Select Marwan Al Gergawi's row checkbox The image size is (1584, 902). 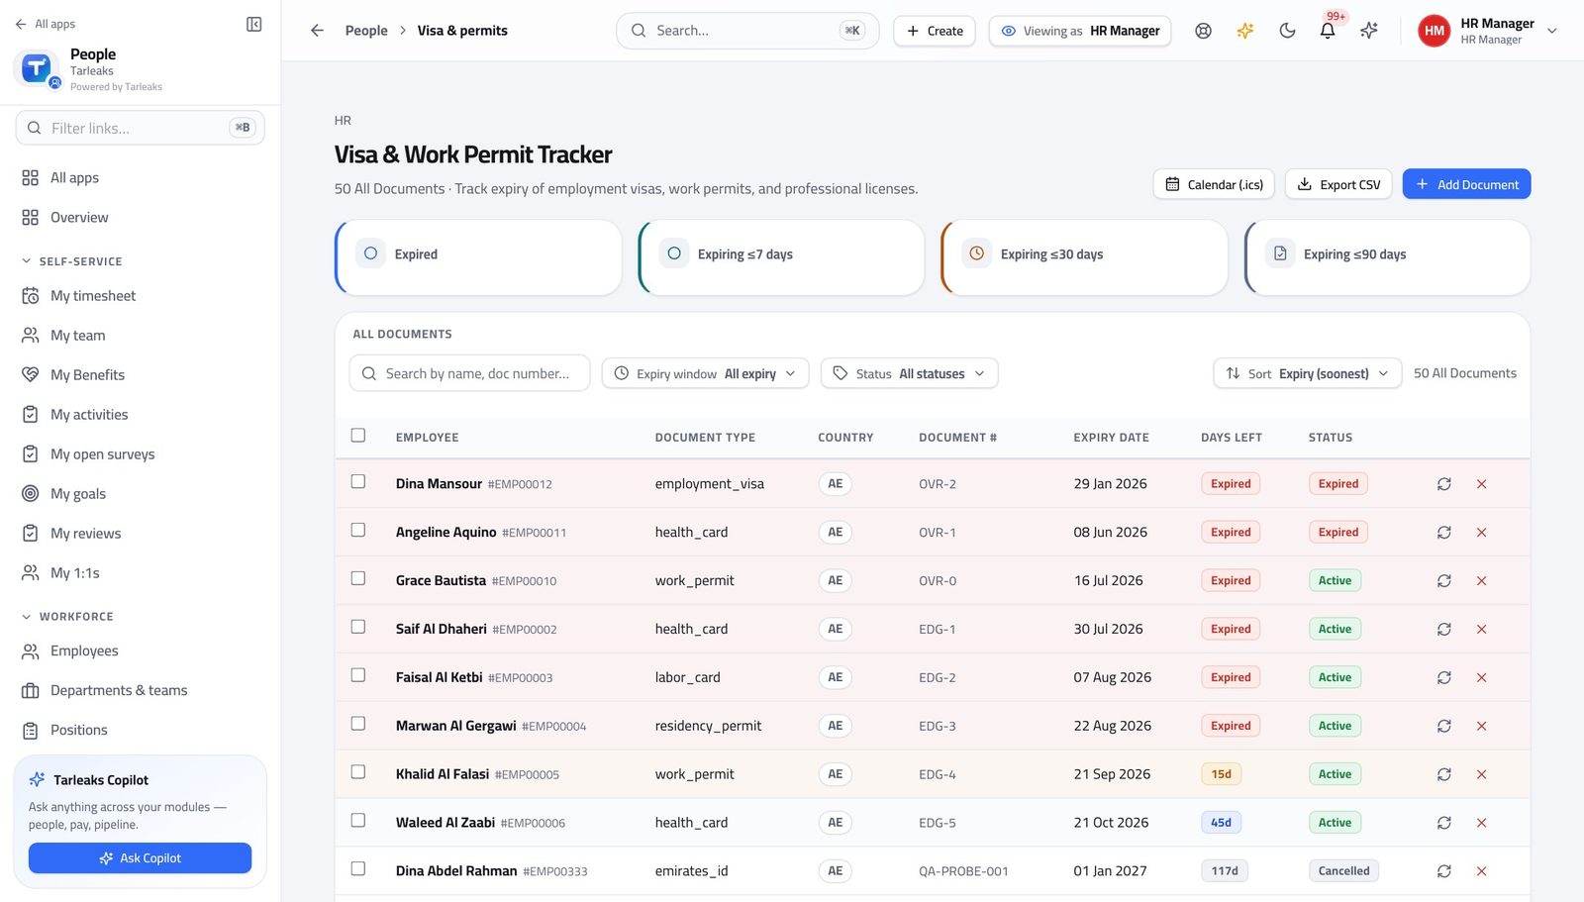pyautogui.click(x=358, y=725)
